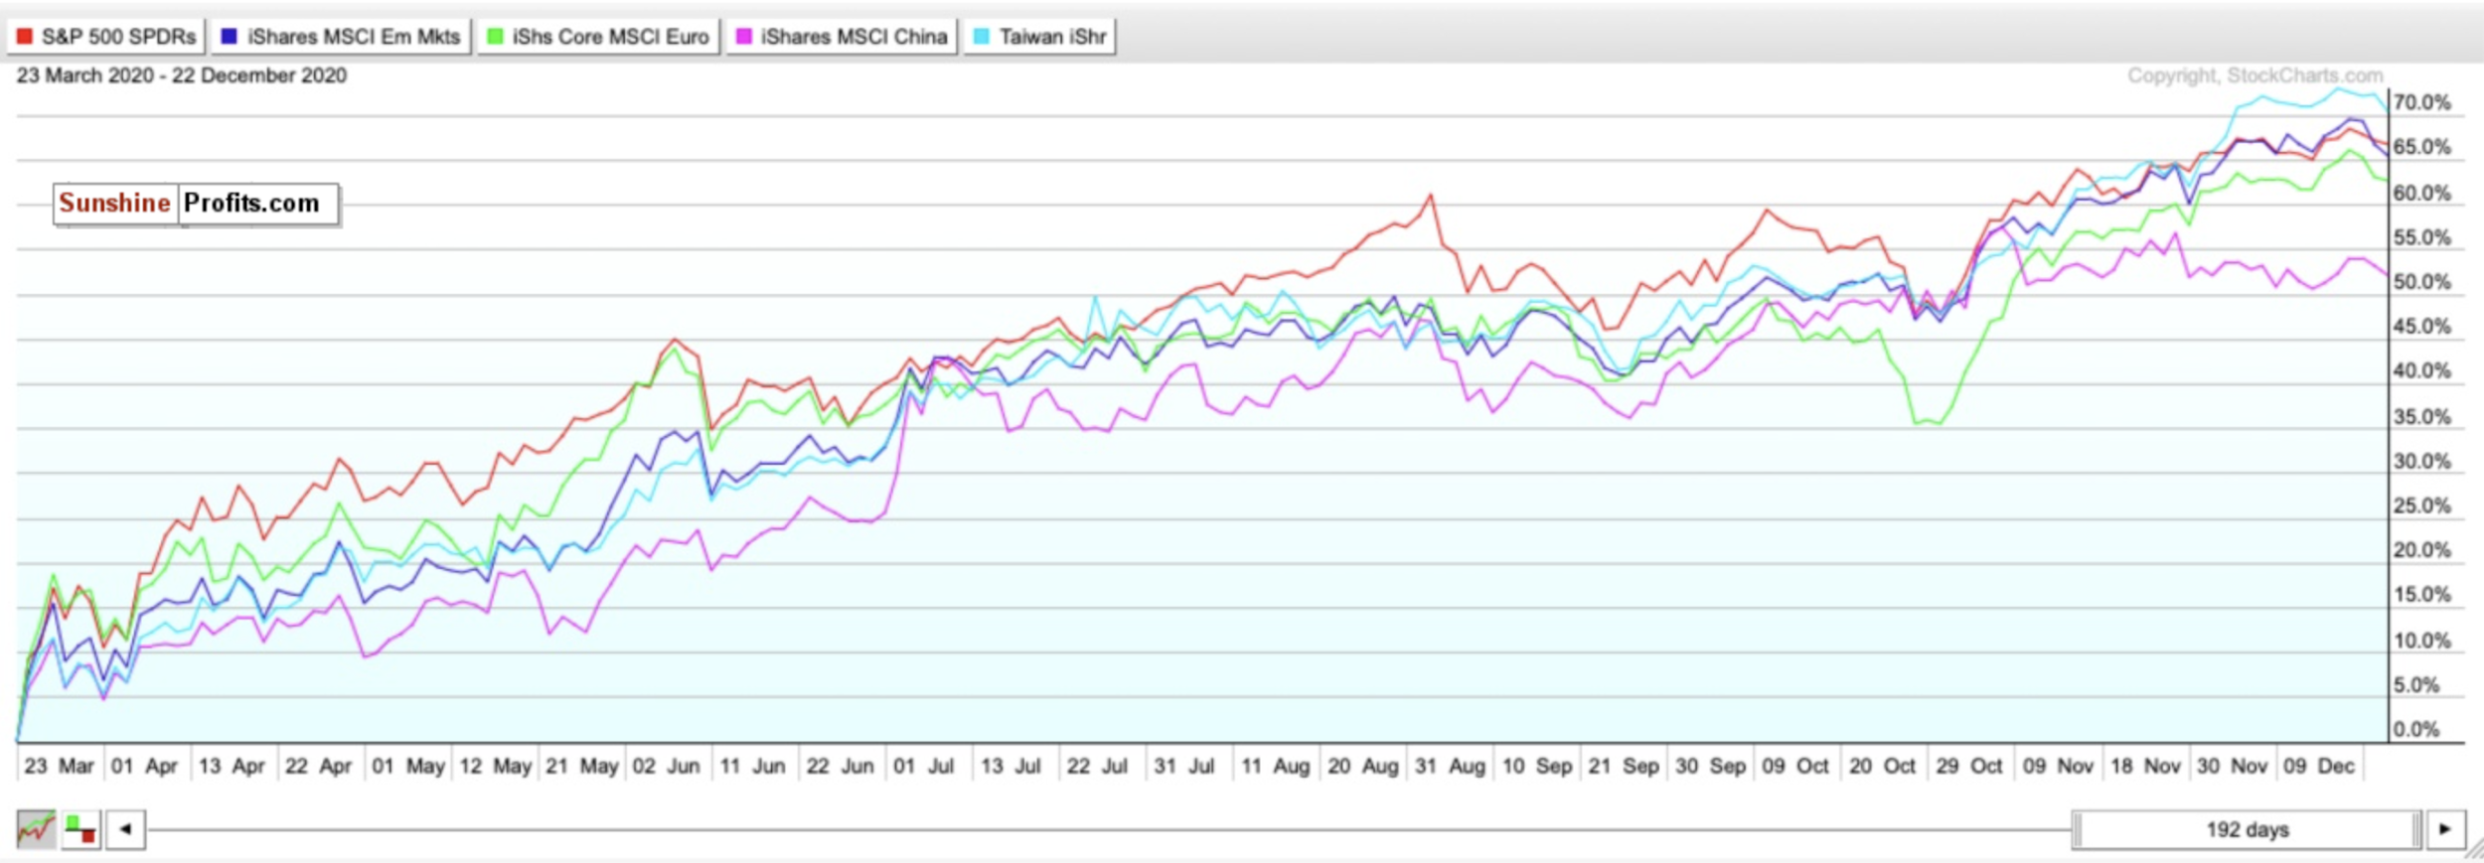The width and height of the screenshot is (2484, 863).
Task: Toggle the iShares MSCI Em Mkts series
Action: pos(340,37)
